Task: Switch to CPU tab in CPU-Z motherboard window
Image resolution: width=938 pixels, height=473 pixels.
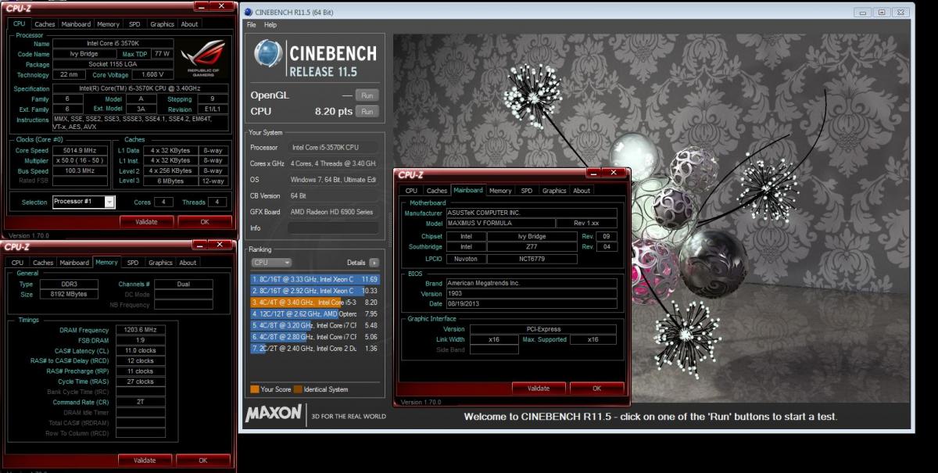Action: coord(411,191)
